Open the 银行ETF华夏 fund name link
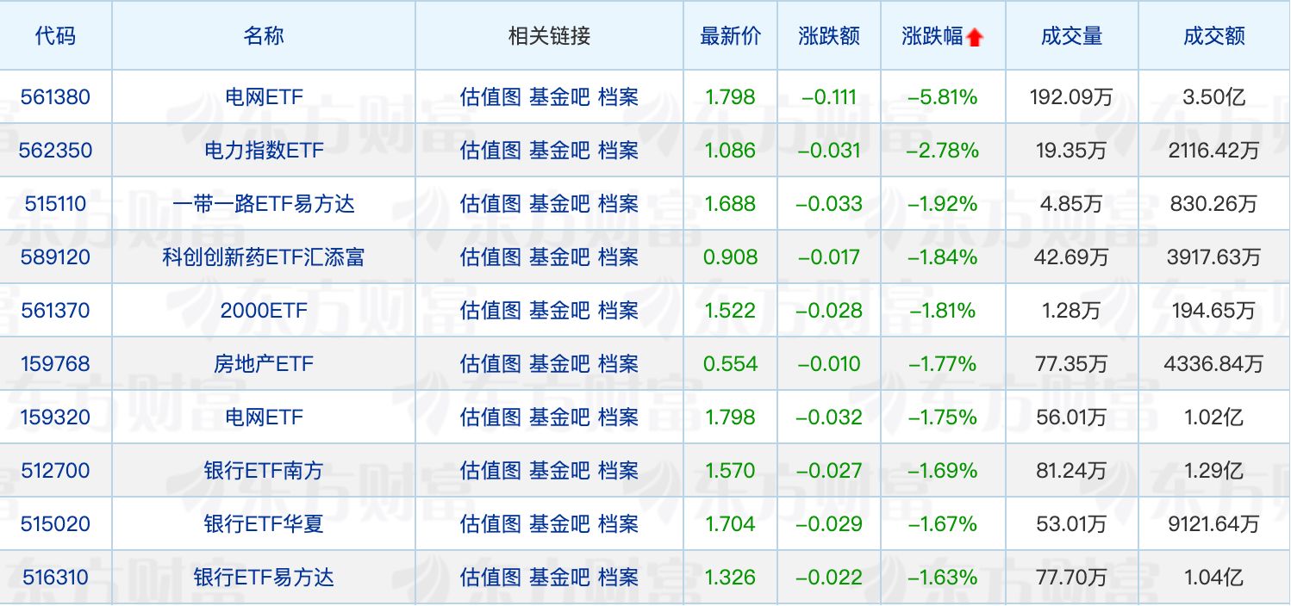This screenshot has height=606, width=1291. (263, 524)
